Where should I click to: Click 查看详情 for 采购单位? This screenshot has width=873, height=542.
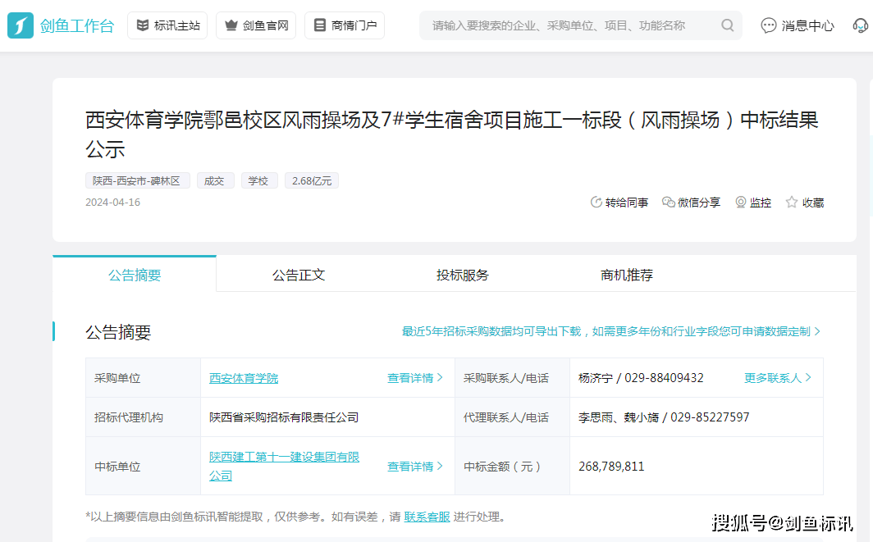415,378
